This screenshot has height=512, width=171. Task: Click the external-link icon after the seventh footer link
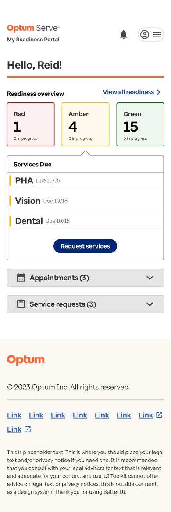click(x=159, y=415)
